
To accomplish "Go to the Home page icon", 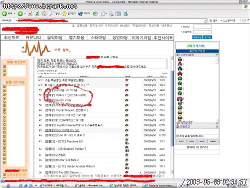I will click(x=44, y=14).
